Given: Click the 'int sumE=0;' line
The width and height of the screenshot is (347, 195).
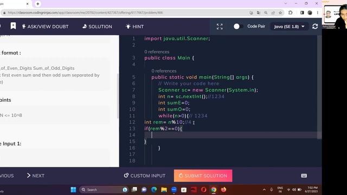Looking at the screenshot, I should 174,103.
